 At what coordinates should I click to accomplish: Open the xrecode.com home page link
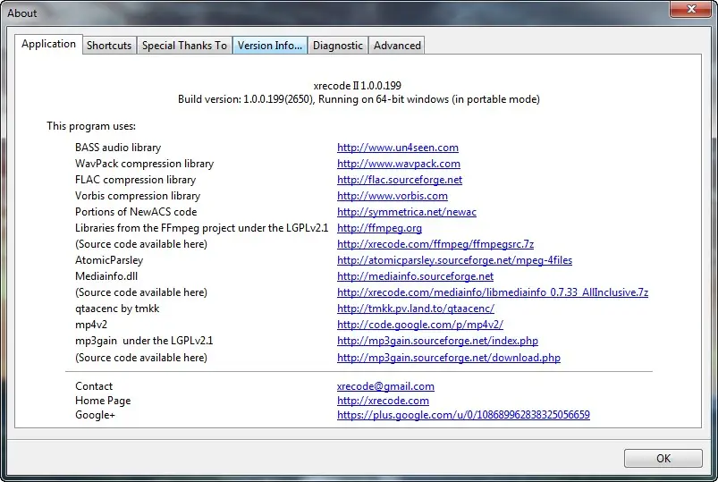pyautogui.click(x=383, y=401)
